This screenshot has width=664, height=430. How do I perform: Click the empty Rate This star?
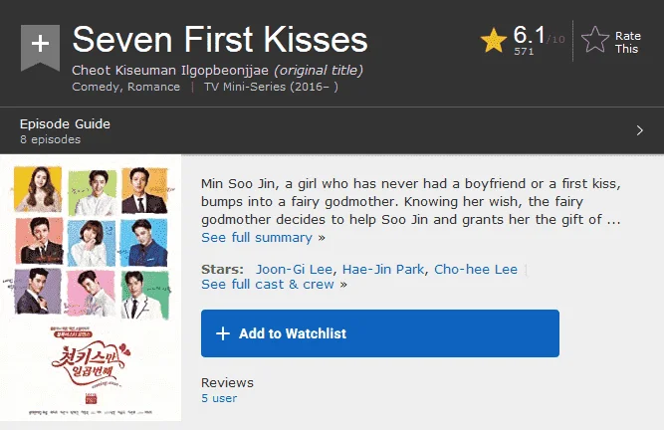tap(595, 40)
